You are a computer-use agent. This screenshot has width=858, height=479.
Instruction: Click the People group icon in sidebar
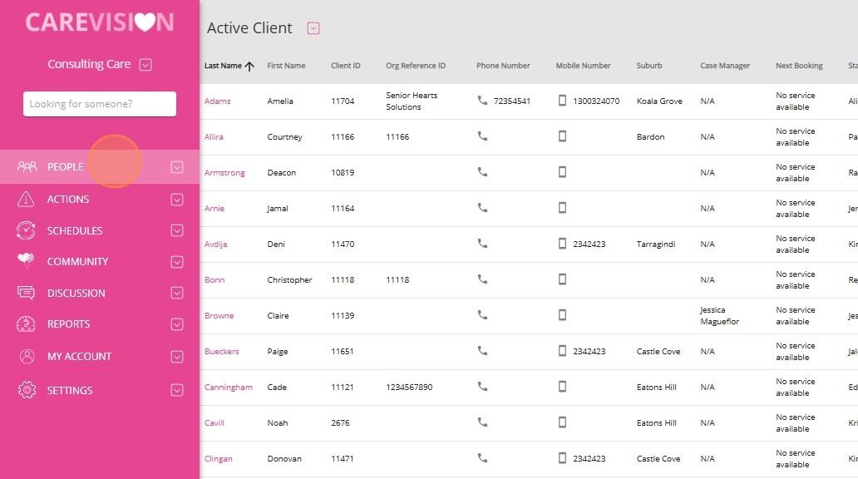point(27,166)
